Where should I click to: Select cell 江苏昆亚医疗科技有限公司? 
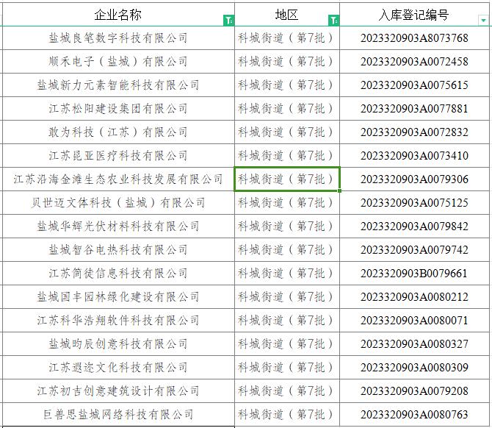tap(118, 156)
